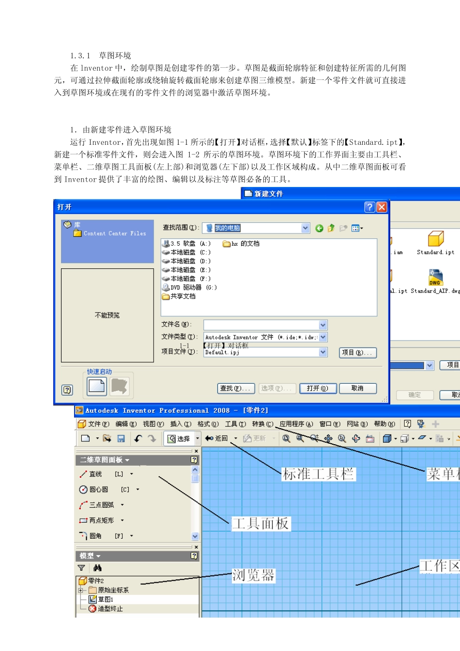This screenshot has width=460, height=651.
Task: Click the green Back arrow in Open dialog
Action: click(319, 228)
